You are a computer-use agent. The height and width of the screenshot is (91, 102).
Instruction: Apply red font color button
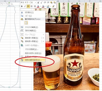point(38,6)
